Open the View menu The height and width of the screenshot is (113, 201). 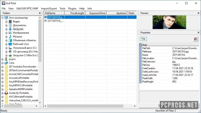coord(11,9)
